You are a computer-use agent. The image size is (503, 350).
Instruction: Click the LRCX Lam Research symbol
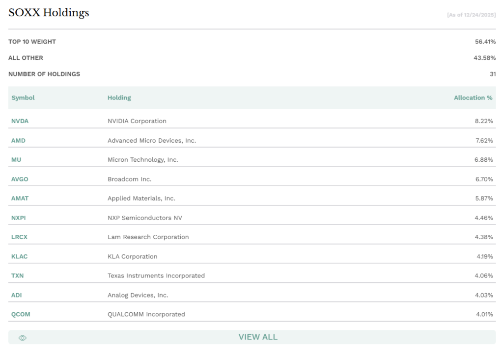[20, 237]
